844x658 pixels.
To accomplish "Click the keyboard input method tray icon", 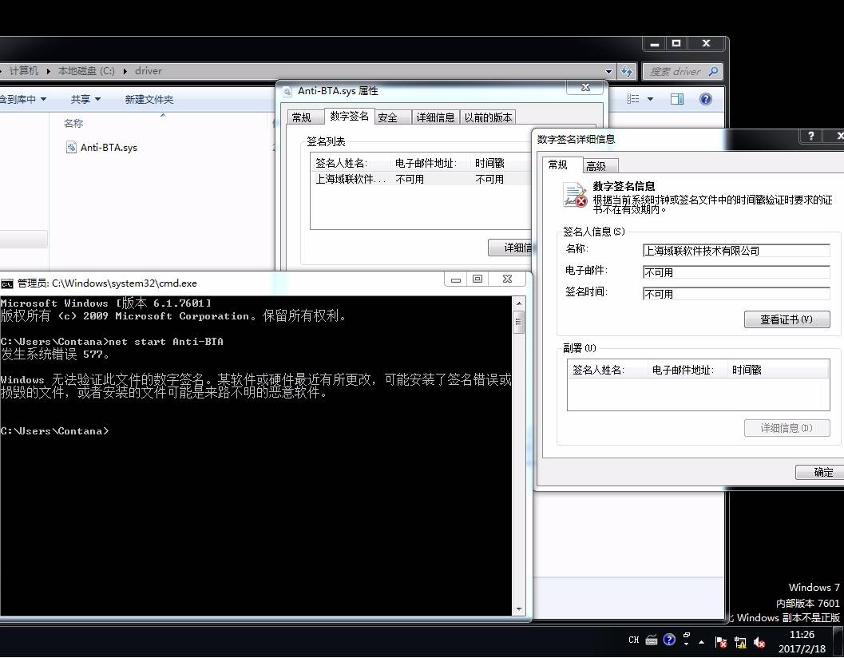I will coord(652,640).
